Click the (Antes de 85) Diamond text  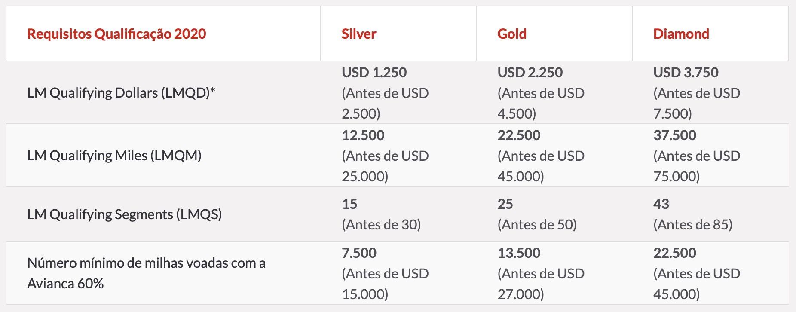[693, 224]
